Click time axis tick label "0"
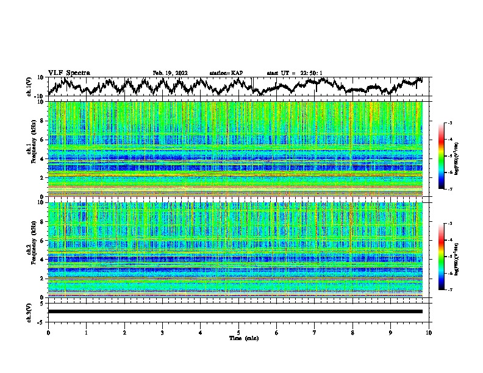483x373 pixels. pyautogui.click(x=48, y=333)
